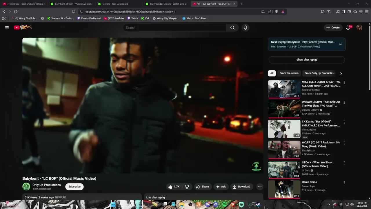Image resolution: width=371 pixels, height=209 pixels.
Task: Open Lil Durk When We Shoot thumbnail
Action: pos(284,170)
